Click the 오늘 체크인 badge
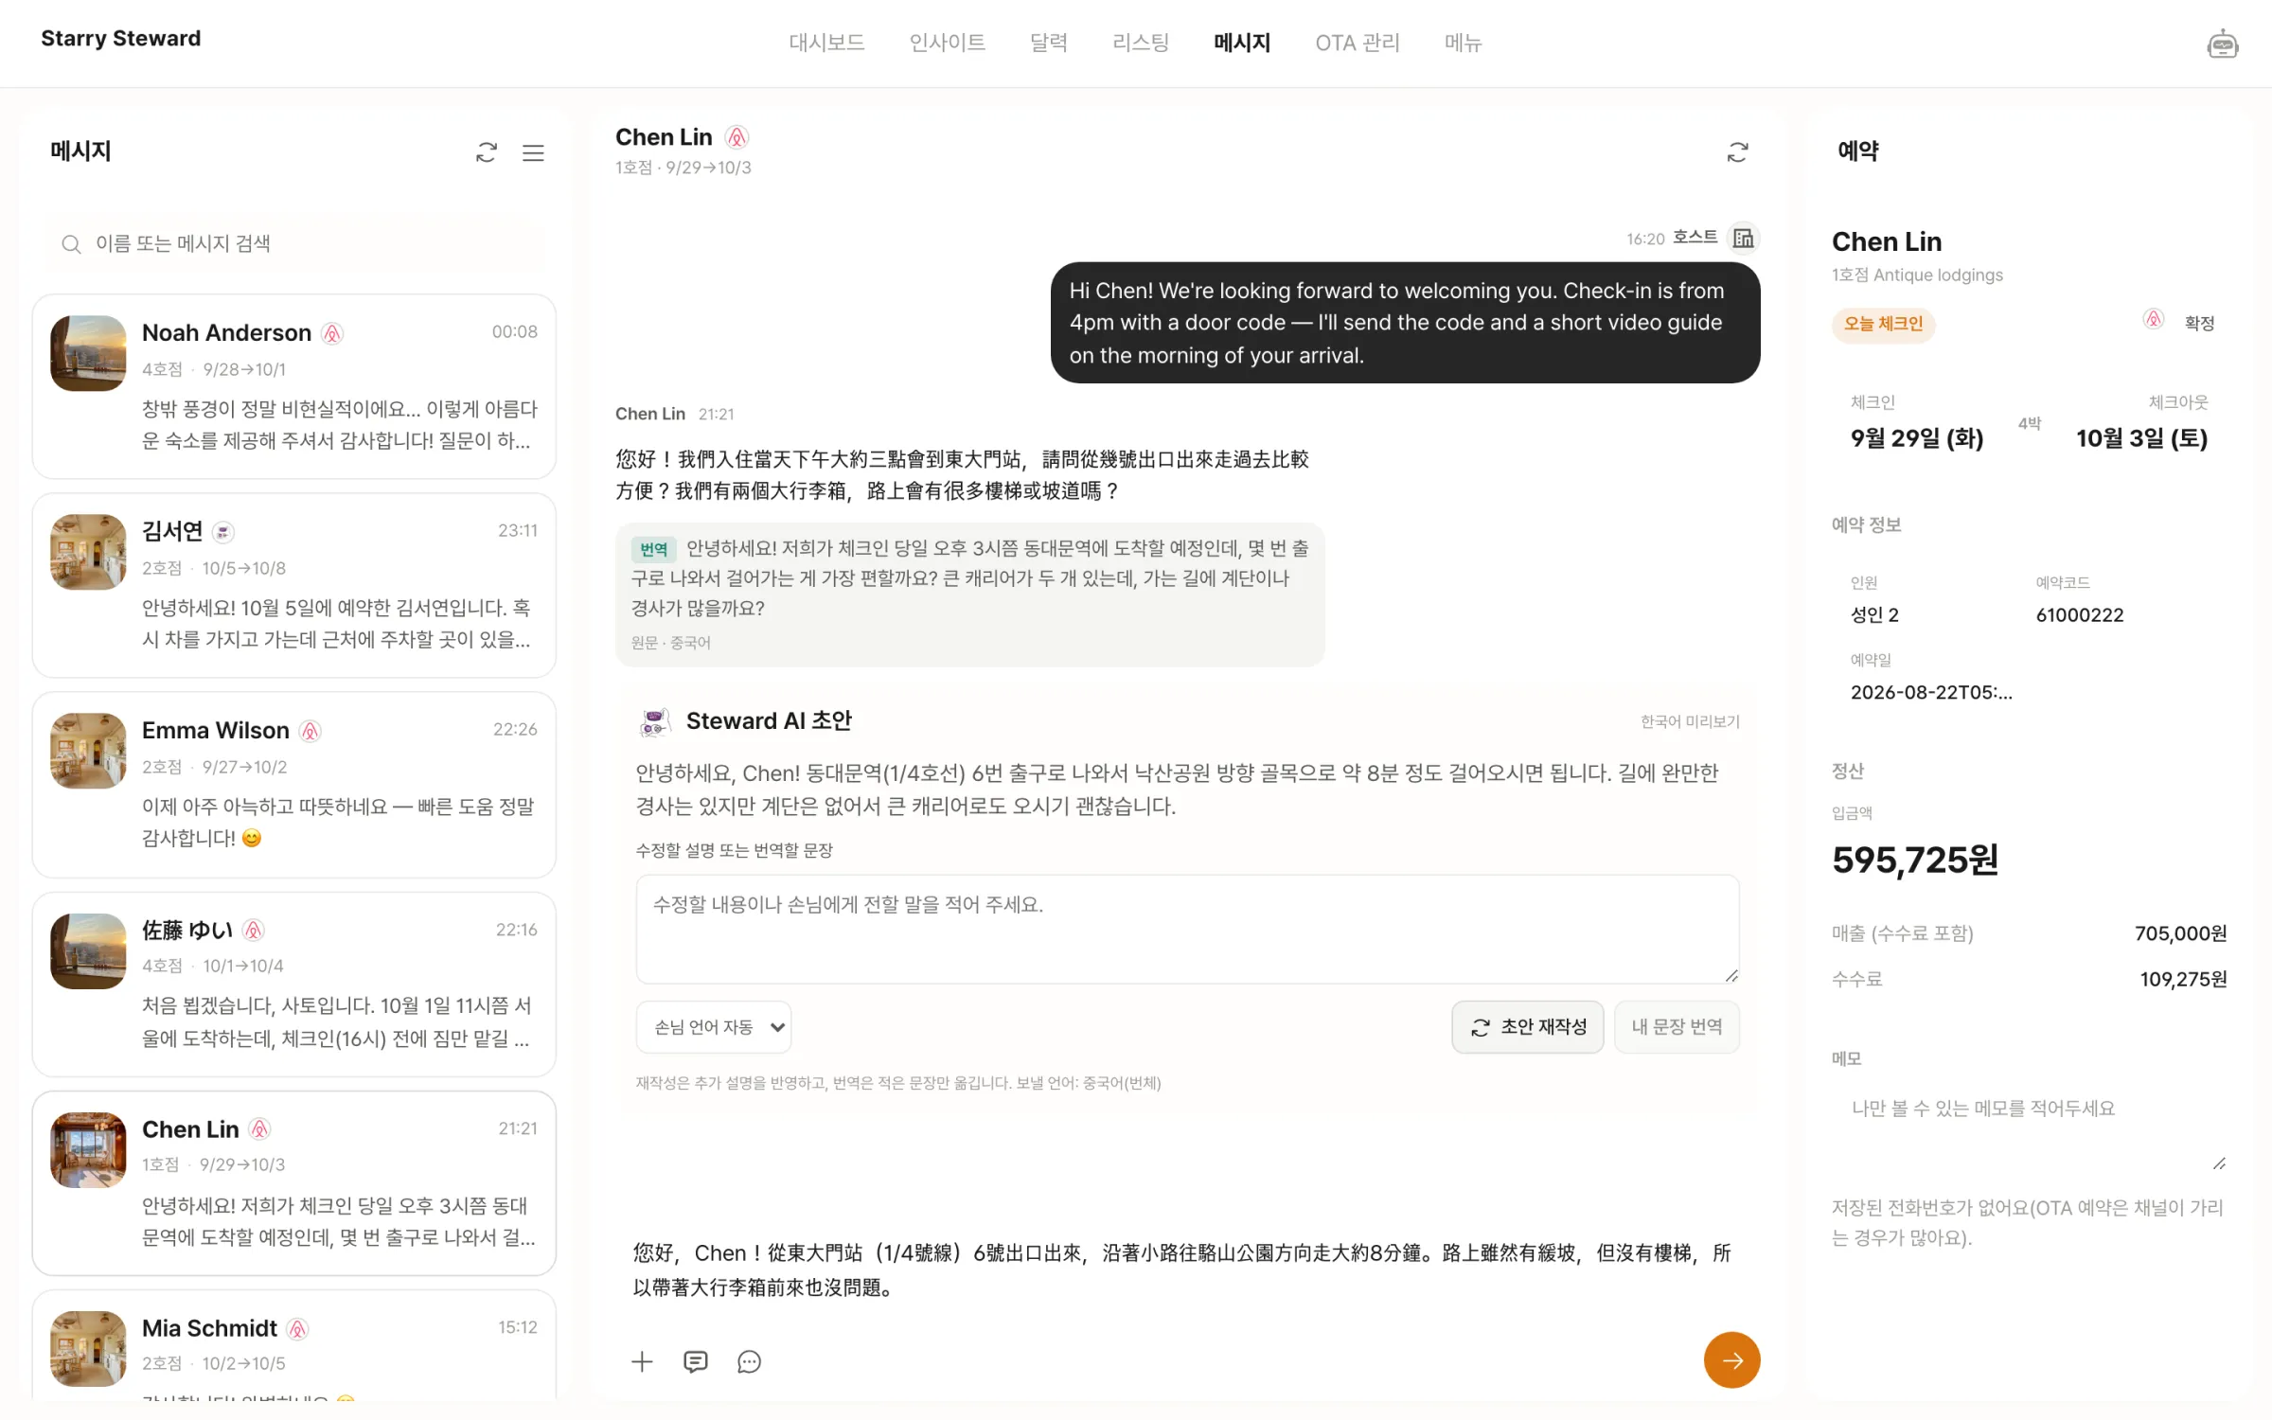 tap(1883, 325)
